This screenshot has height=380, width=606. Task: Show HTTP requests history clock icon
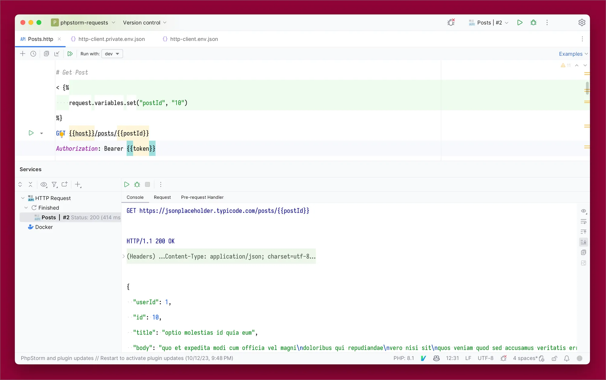click(33, 54)
